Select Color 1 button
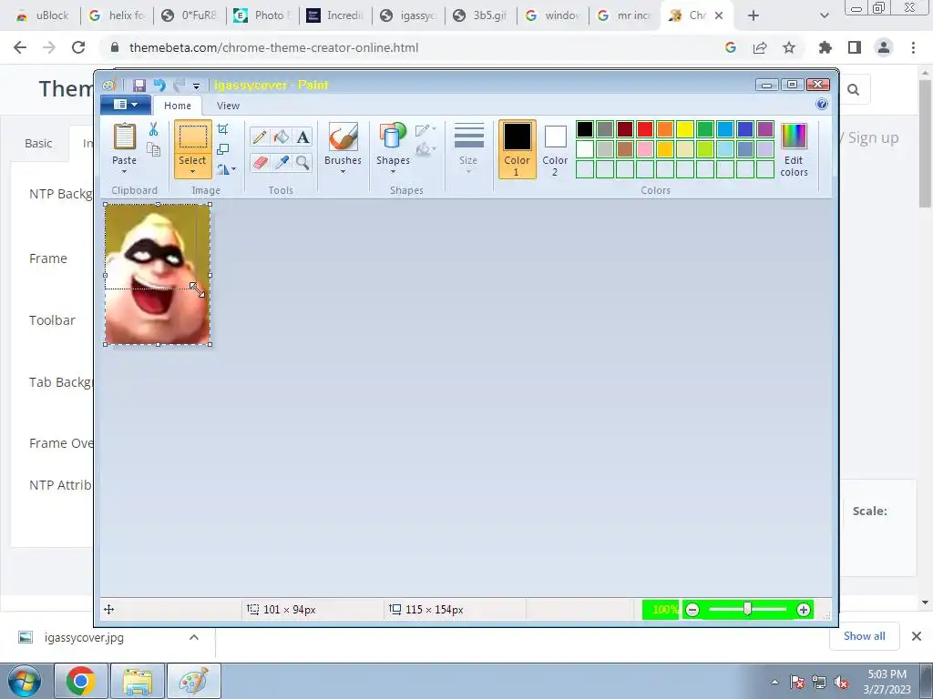The width and height of the screenshot is (933, 699). [518, 149]
